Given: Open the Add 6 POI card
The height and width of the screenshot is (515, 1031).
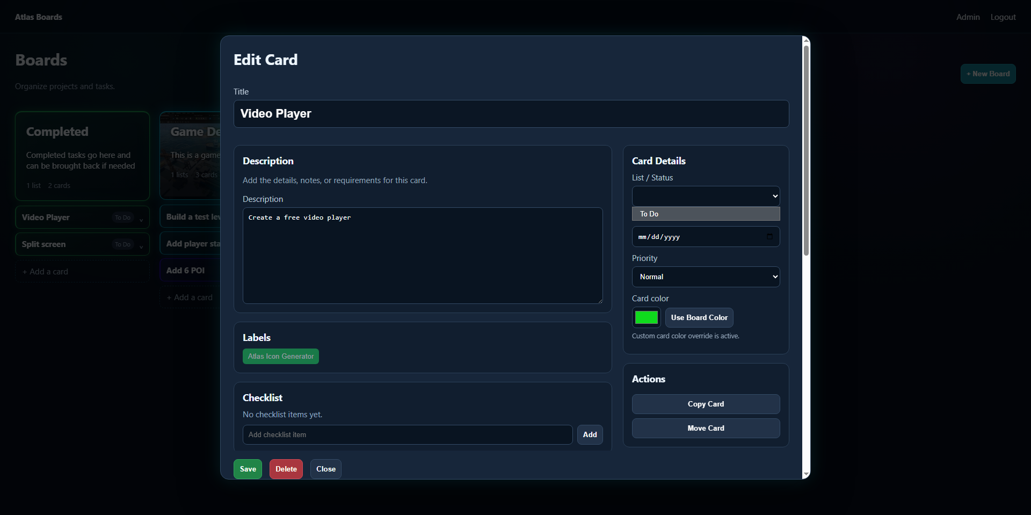Looking at the screenshot, I should [190, 271].
